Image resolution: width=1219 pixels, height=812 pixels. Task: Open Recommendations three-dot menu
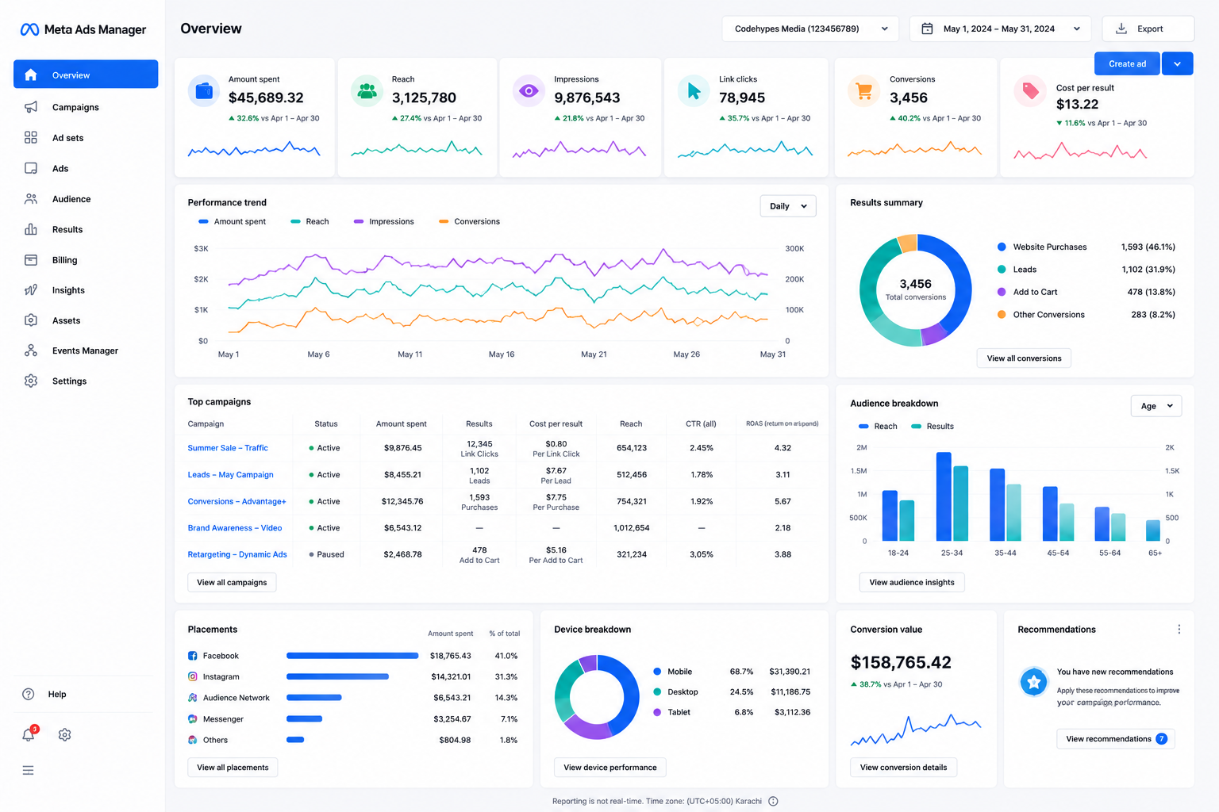tap(1179, 629)
